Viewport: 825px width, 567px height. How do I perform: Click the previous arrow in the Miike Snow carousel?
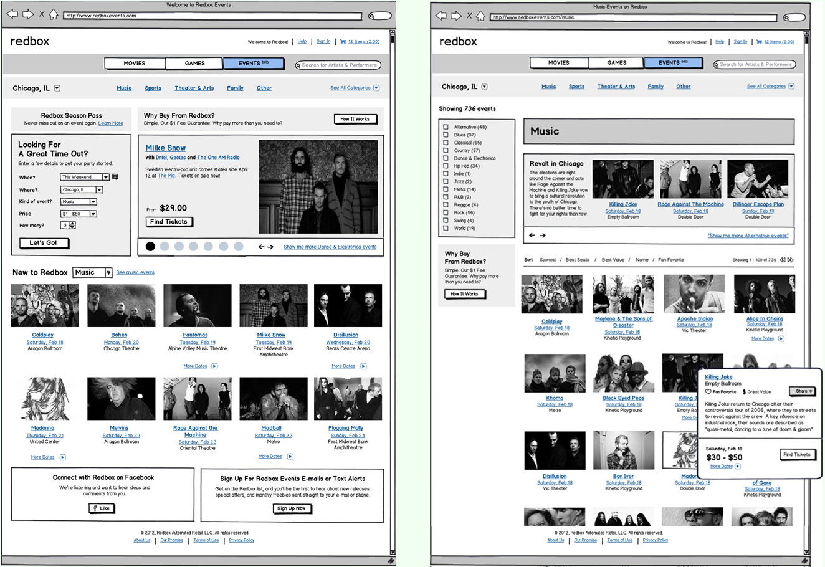pyautogui.click(x=261, y=247)
